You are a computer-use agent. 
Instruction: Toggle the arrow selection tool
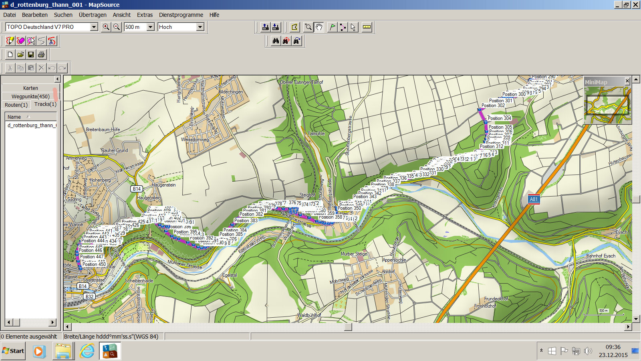tap(353, 27)
